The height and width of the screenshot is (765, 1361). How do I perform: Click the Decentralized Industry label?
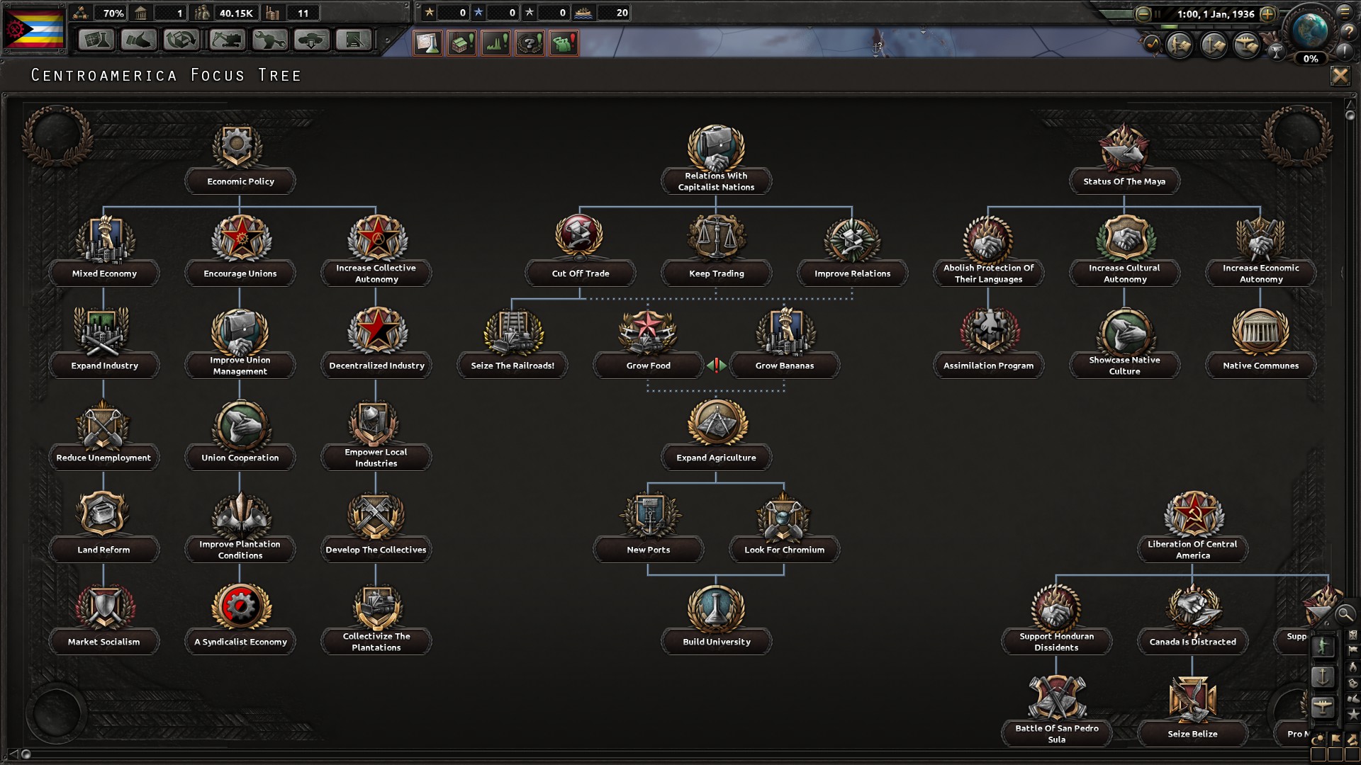click(376, 365)
